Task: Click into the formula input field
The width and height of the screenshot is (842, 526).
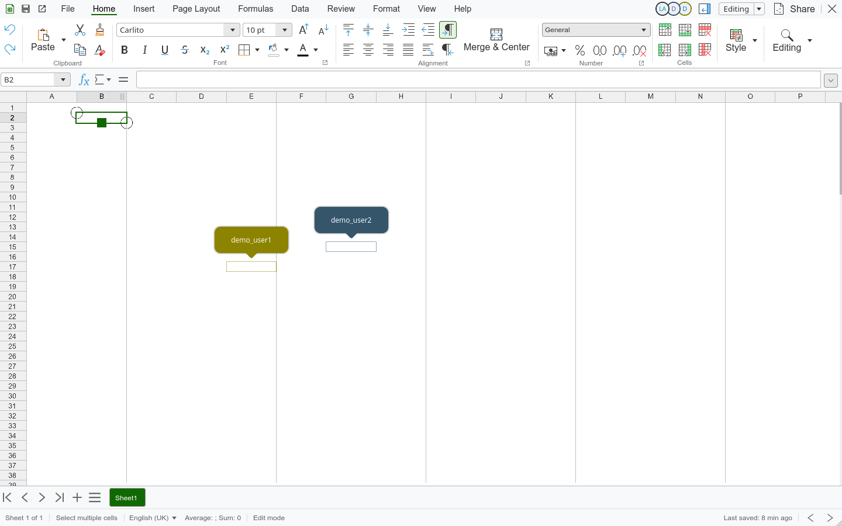Action: tap(478, 79)
